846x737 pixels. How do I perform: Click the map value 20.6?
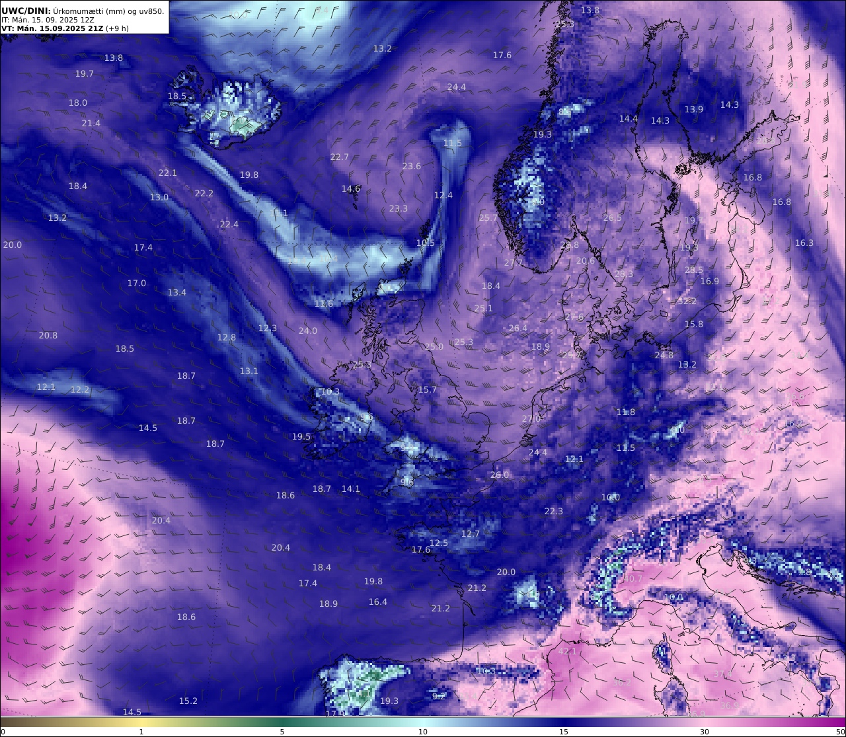[586, 261]
